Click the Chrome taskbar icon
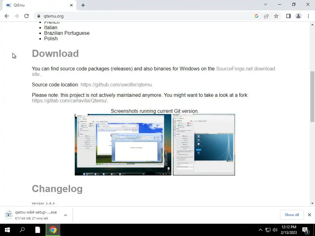Screen dimensions: 315x236 tap(53, 230)
